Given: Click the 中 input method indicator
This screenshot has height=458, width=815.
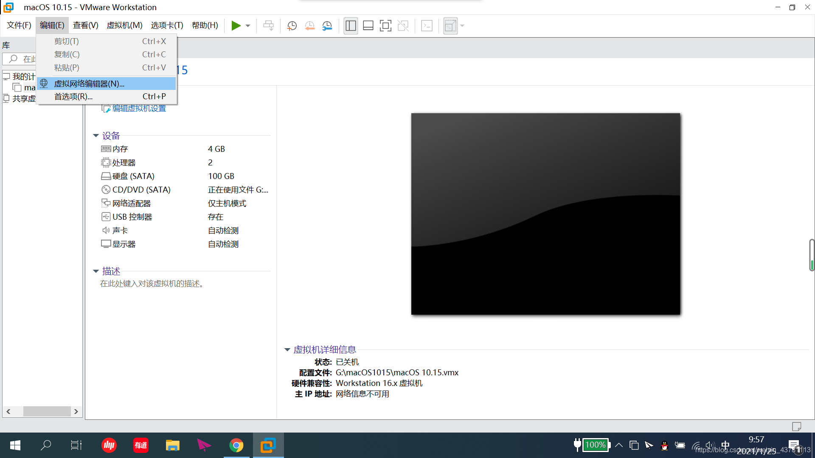Looking at the screenshot, I should click(x=725, y=445).
